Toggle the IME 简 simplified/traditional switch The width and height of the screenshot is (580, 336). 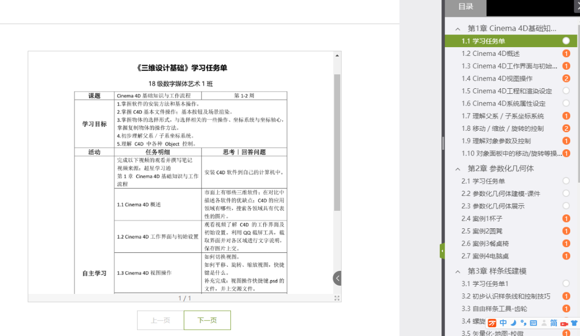pos(554,323)
